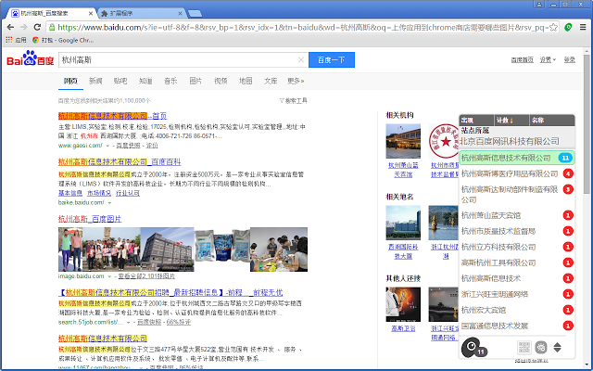Select 杭州高斯博医疗用品有限公司 in extension list
Image resolution: width=593 pixels, height=371 pixels.
[517, 173]
